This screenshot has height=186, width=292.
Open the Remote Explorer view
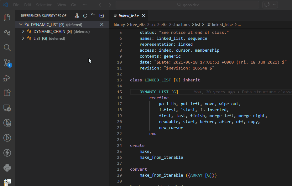7,108
